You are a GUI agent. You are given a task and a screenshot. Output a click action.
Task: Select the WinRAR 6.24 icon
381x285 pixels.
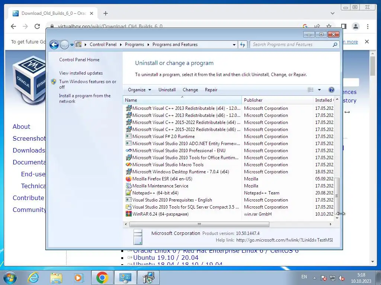tap(128, 214)
